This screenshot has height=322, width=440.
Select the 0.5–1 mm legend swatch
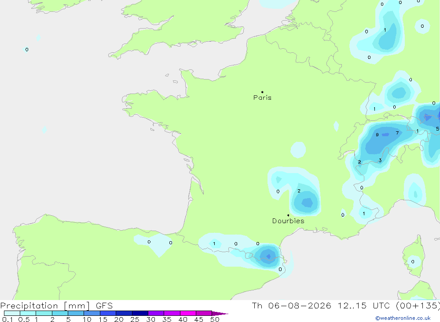pos(28,313)
